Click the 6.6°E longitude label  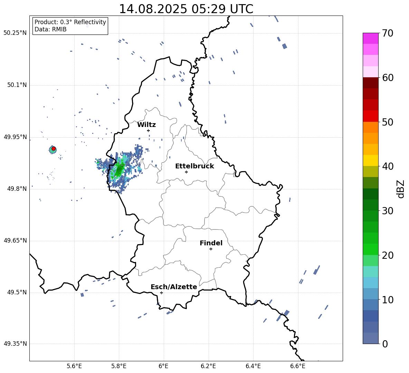pyautogui.click(x=298, y=366)
